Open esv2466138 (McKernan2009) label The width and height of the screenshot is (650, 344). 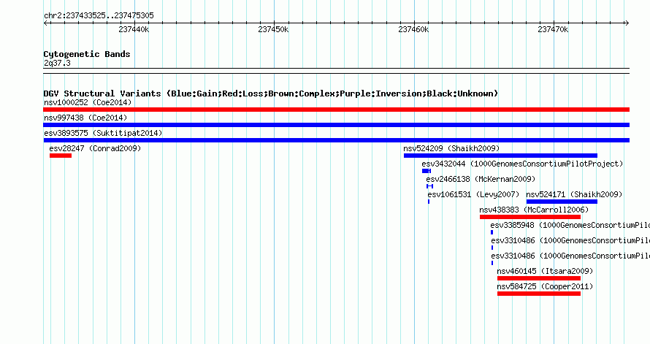[x=481, y=179]
